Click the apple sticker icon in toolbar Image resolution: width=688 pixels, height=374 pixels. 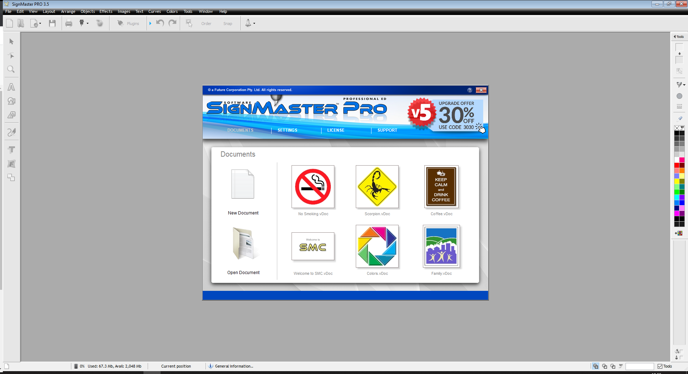tap(100, 24)
